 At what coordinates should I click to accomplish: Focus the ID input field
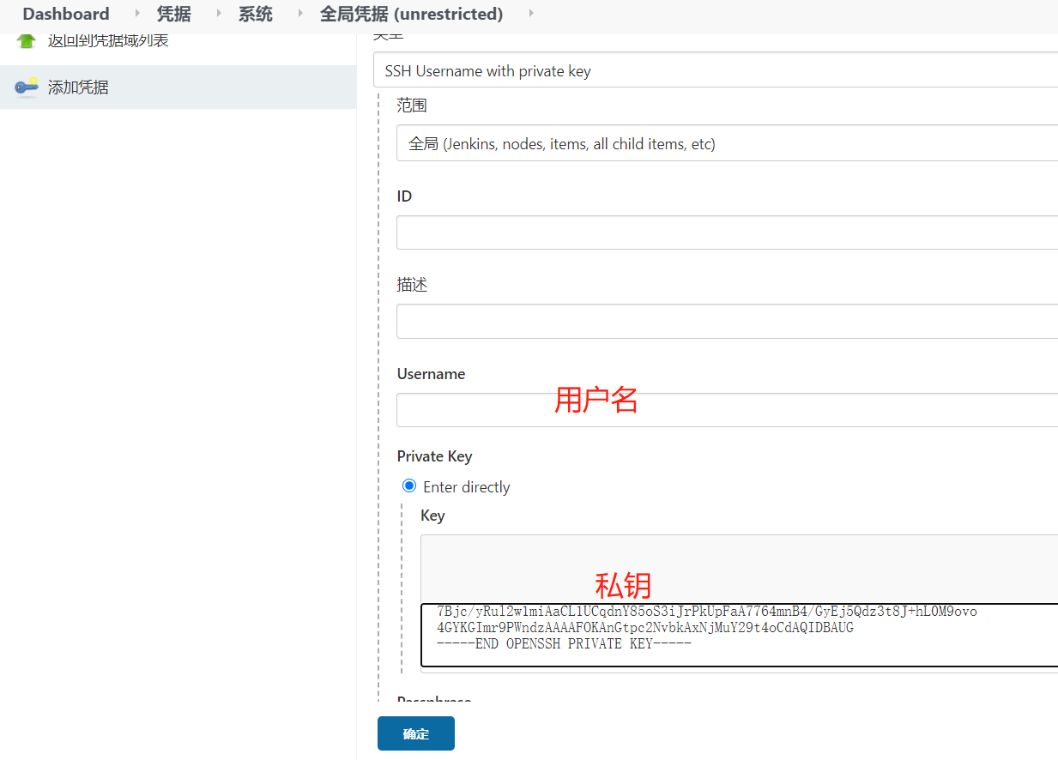coord(727,232)
